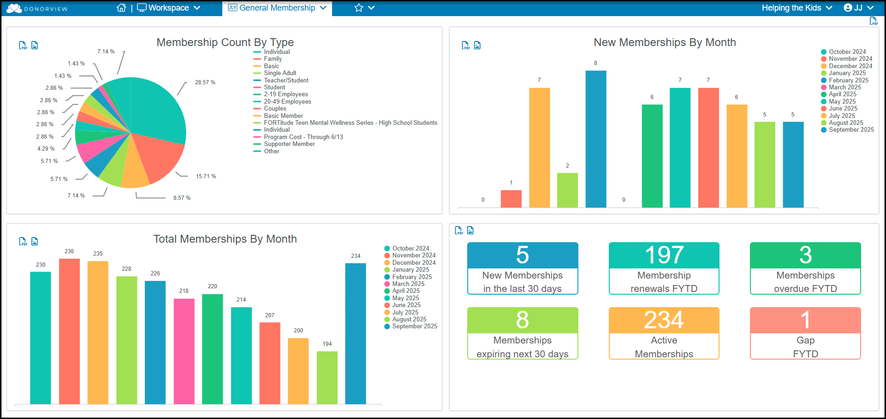Export New Memberships By Month chart as image

coord(477,45)
